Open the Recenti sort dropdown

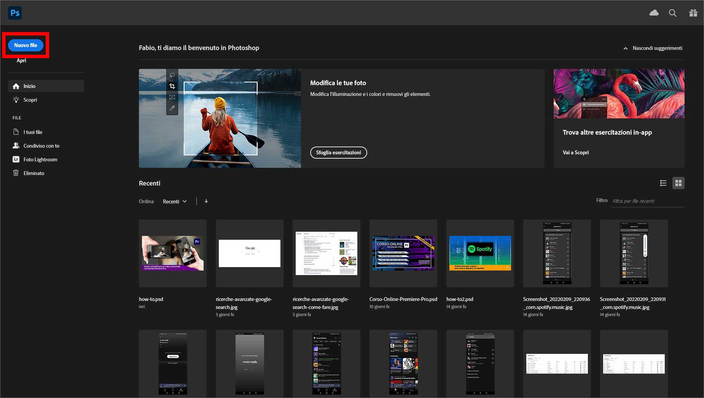174,201
